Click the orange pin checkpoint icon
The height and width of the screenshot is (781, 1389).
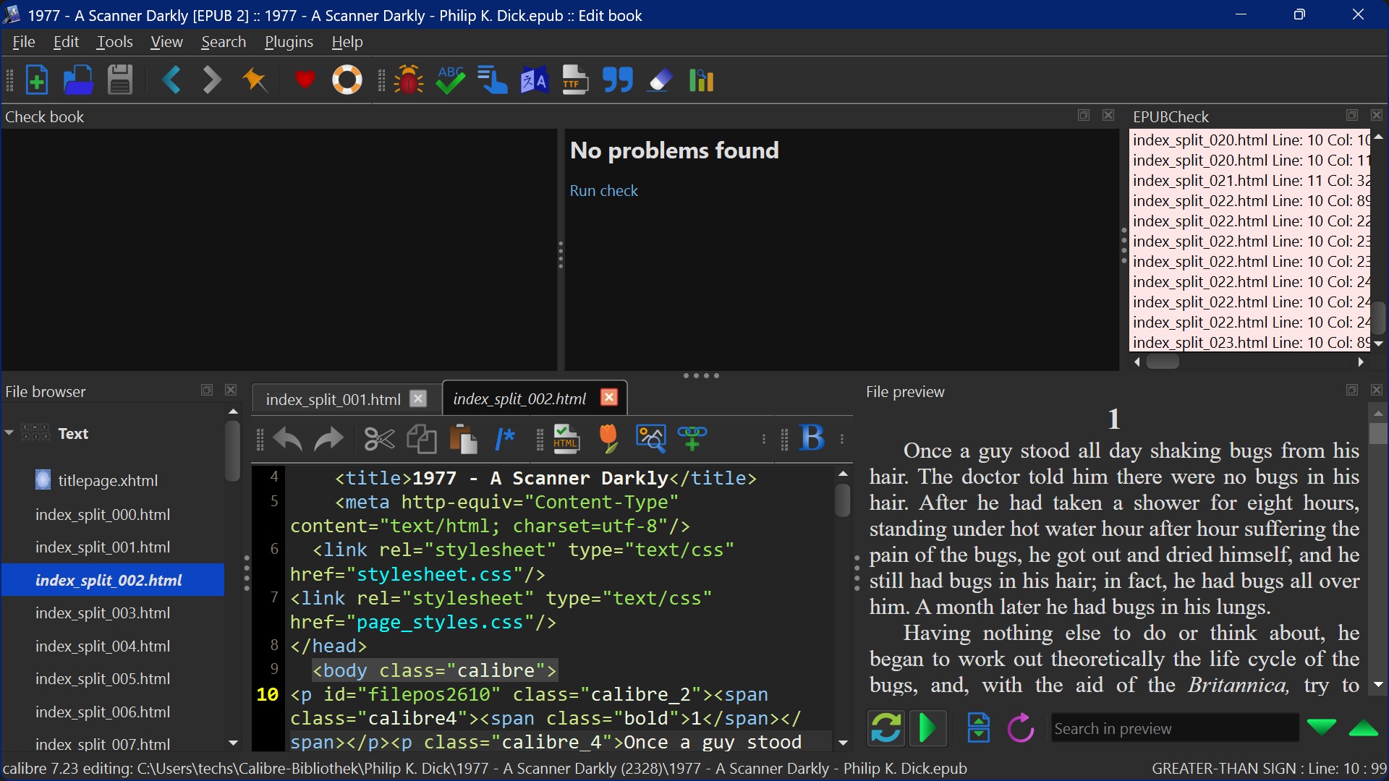255,80
